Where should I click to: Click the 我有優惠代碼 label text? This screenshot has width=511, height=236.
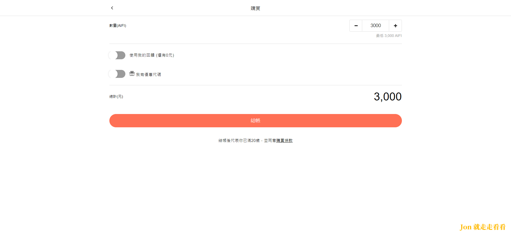(149, 75)
